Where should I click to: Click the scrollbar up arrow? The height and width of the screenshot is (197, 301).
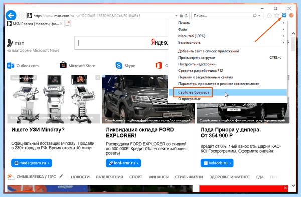[293, 33]
